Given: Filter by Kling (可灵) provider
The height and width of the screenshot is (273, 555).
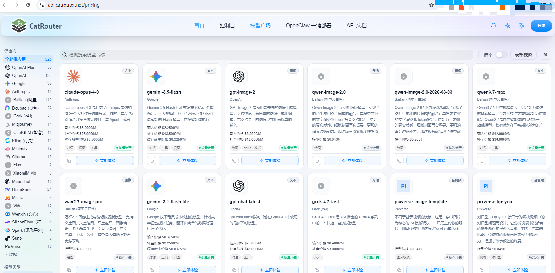Looking at the screenshot, I should [28, 141].
